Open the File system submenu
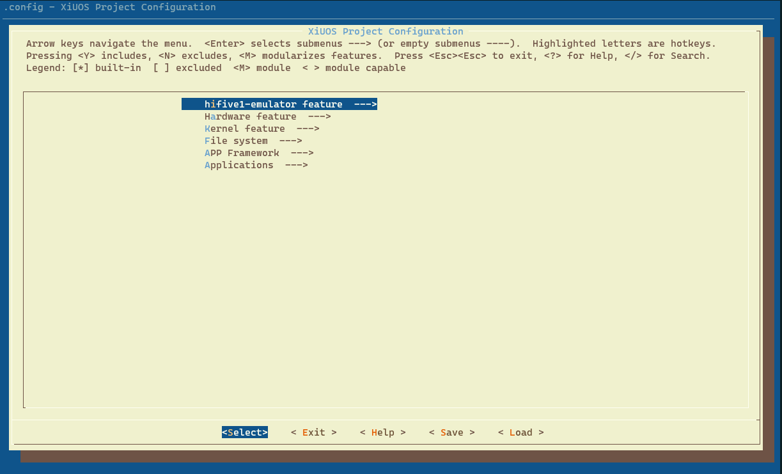 click(253, 141)
